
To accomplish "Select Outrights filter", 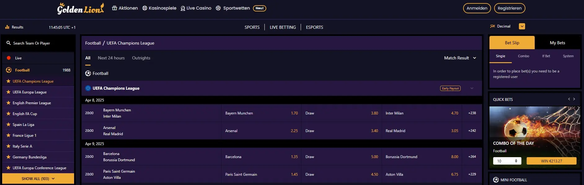I will pos(141,58).
